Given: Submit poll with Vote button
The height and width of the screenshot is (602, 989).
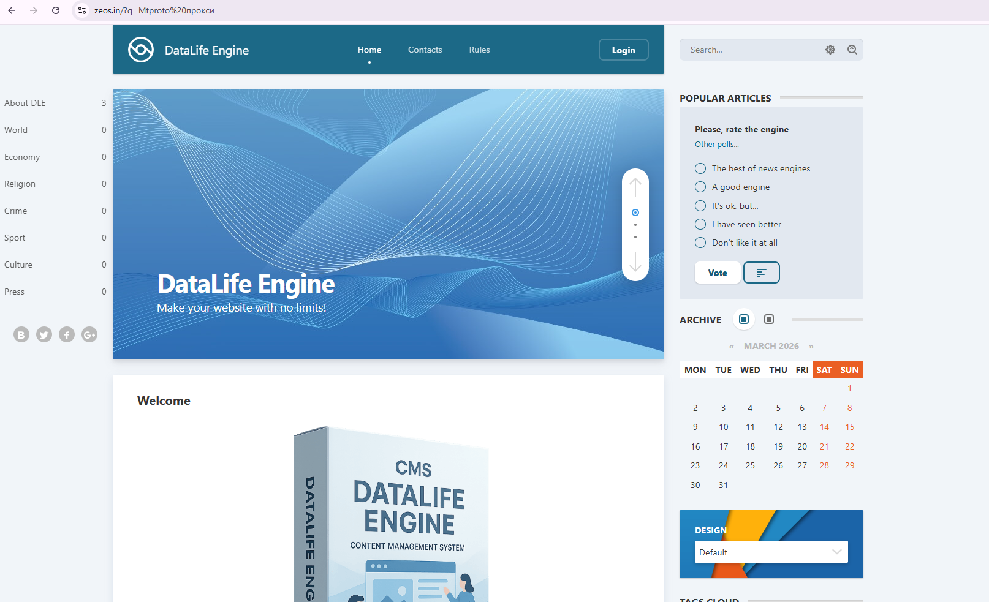Looking at the screenshot, I should 718,273.
